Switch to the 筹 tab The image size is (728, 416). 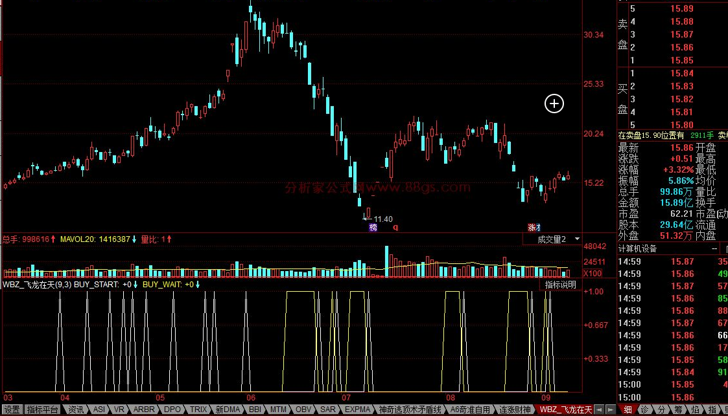point(678,410)
